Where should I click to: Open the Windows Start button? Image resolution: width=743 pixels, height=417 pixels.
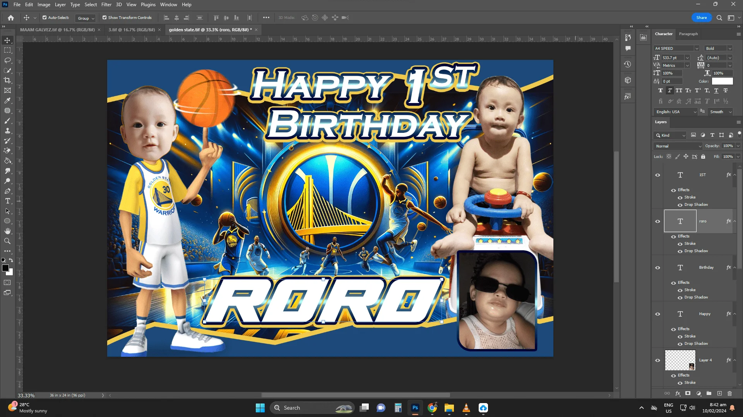point(260,408)
